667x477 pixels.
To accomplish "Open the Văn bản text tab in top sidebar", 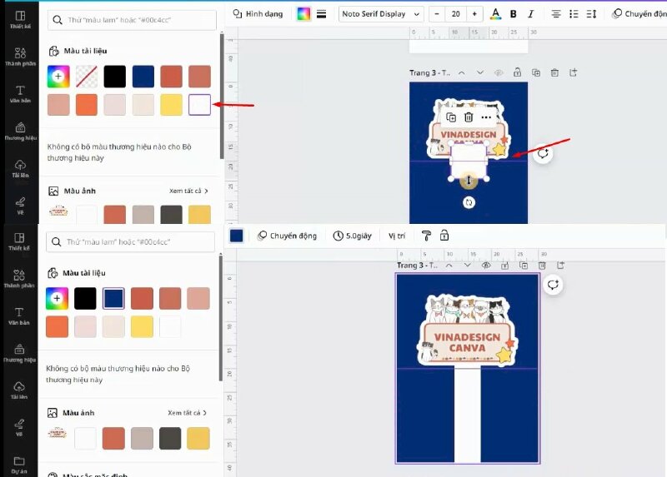I will coord(19,92).
